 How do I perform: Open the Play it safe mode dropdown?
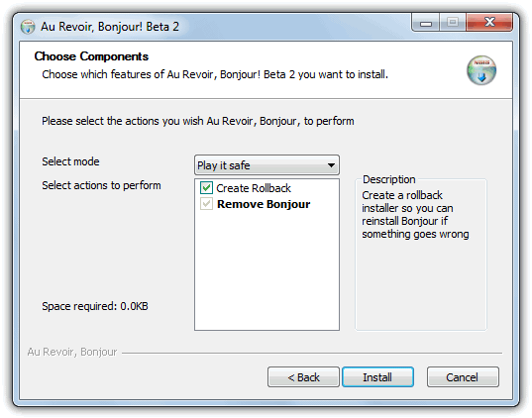pyautogui.click(x=266, y=165)
